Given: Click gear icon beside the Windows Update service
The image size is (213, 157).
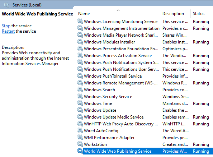Looking at the screenshot, I should tap(80, 110).
